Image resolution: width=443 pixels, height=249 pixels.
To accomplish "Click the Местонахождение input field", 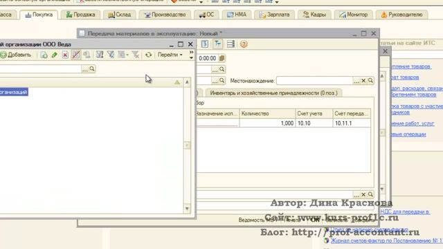I will point(314,81).
